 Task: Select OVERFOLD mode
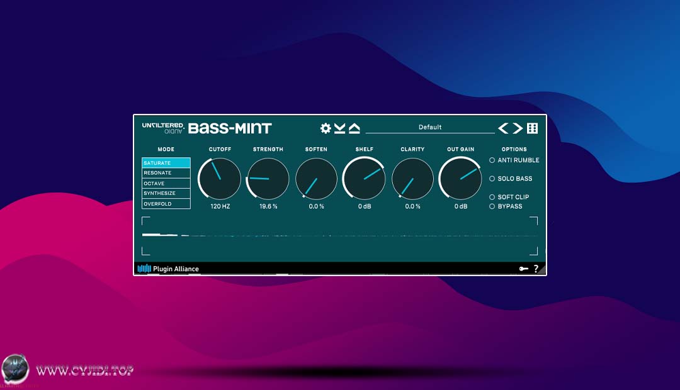coord(166,204)
